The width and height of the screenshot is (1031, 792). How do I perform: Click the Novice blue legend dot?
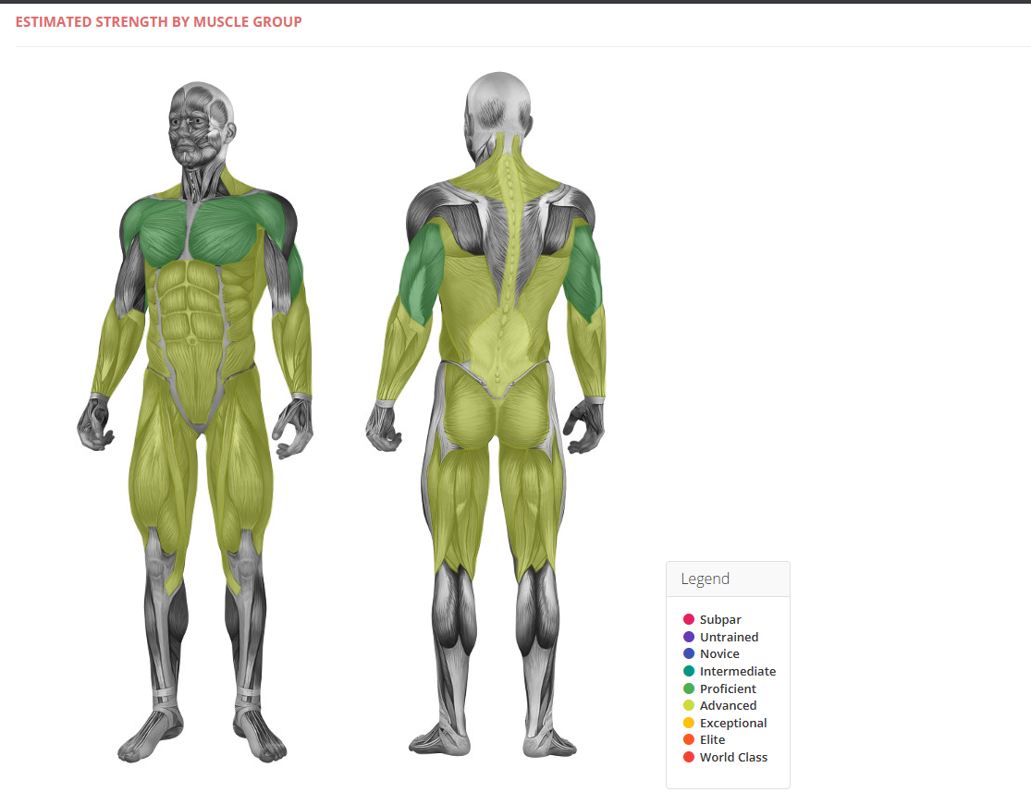coord(689,654)
